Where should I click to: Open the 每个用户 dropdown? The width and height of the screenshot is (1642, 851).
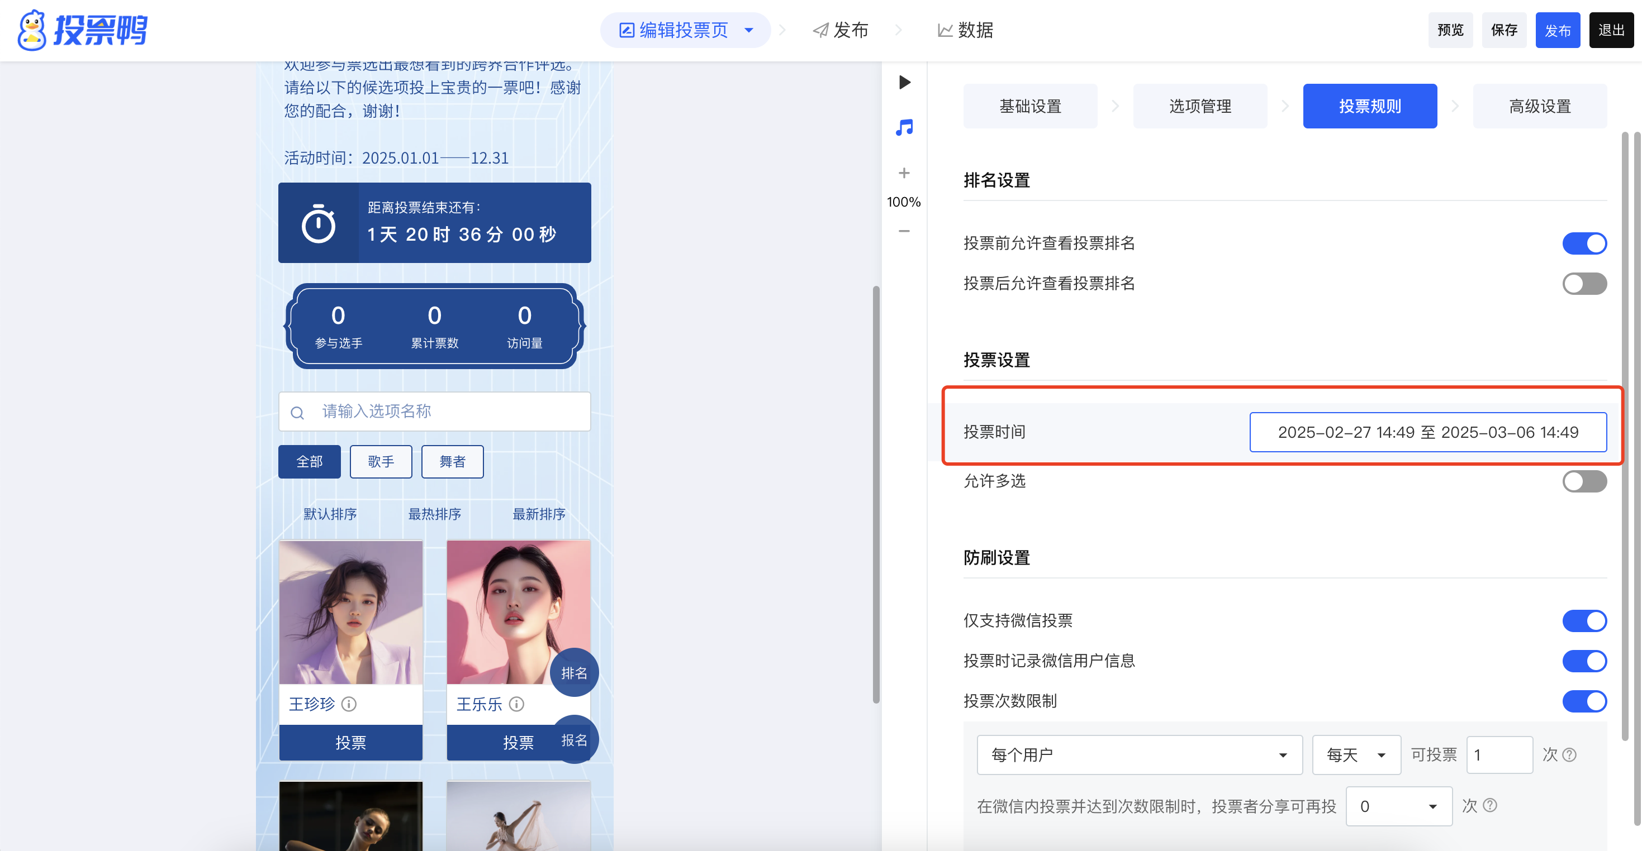click(x=1139, y=755)
